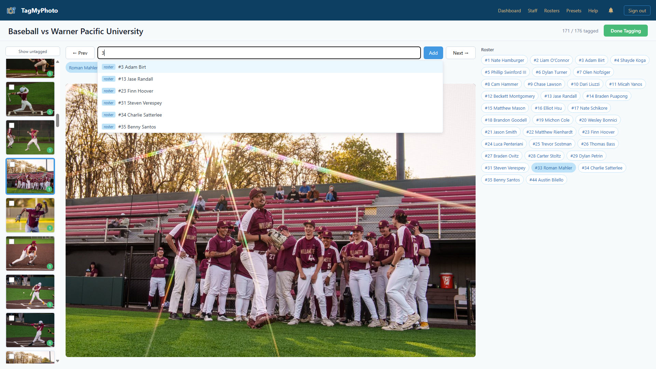Tag #44 Austin Bilello from roster
The height and width of the screenshot is (369, 656).
click(x=546, y=180)
